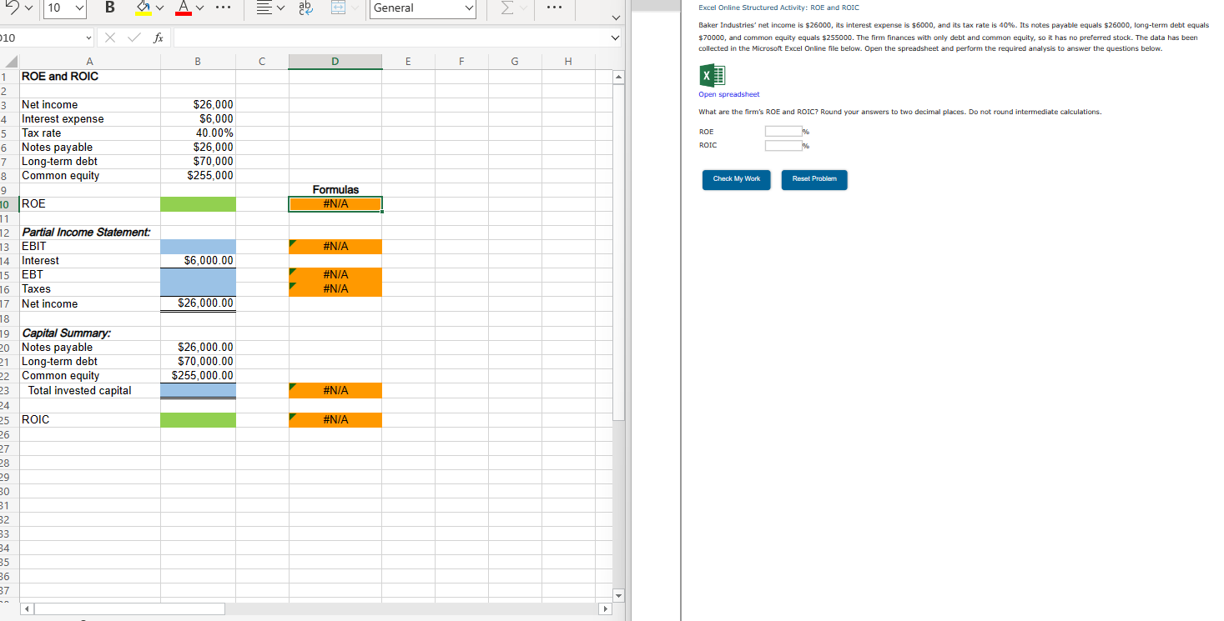Open the alignment options dropdown
Screen dimensions: 1224x621
click(x=280, y=8)
